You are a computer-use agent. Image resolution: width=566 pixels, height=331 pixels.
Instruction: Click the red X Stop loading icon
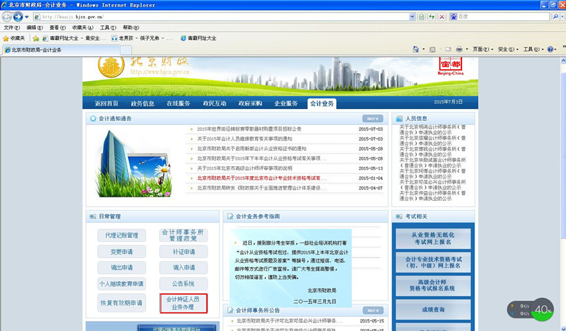click(x=441, y=17)
